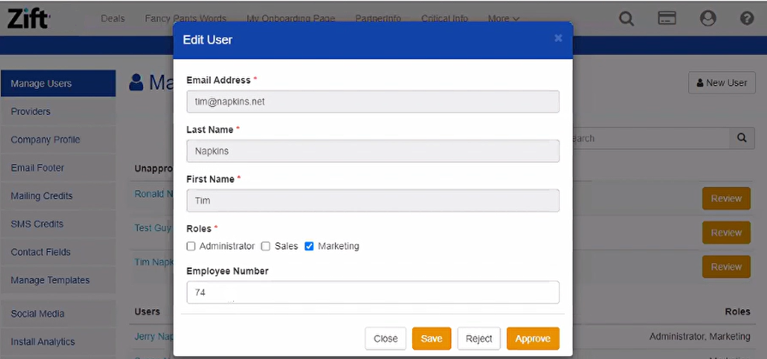
Task: Click the Roles column header
Action: click(738, 312)
